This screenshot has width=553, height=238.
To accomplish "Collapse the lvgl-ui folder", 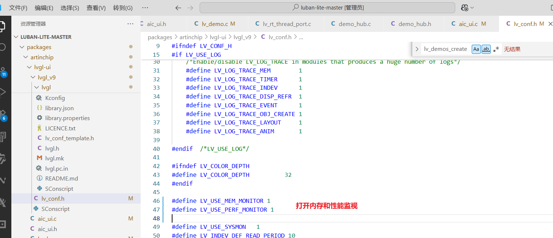I will 30,67.
